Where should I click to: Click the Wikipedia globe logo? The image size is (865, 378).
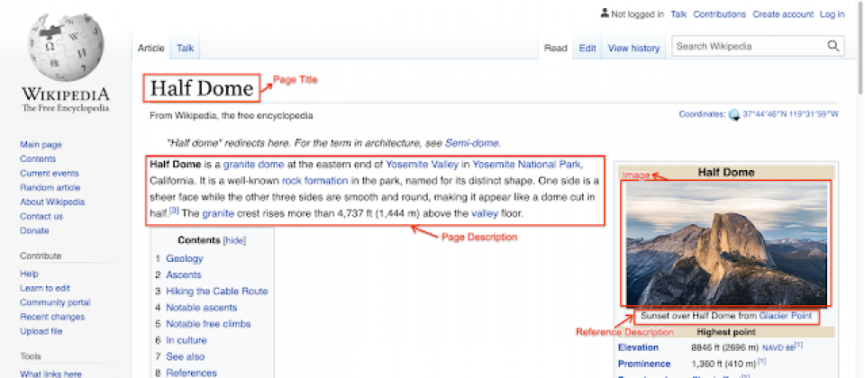[x=66, y=46]
